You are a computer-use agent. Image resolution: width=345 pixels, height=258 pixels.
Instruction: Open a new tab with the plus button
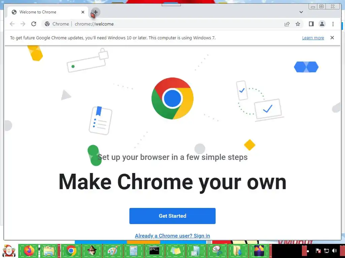click(x=95, y=12)
